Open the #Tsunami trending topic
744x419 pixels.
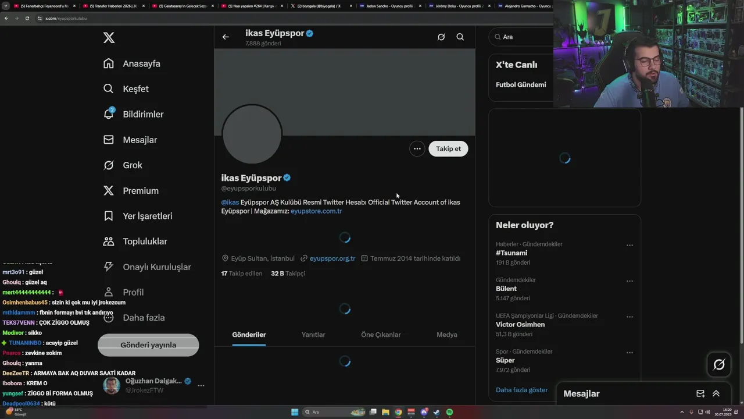pyautogui.click(x=512, y=253)
